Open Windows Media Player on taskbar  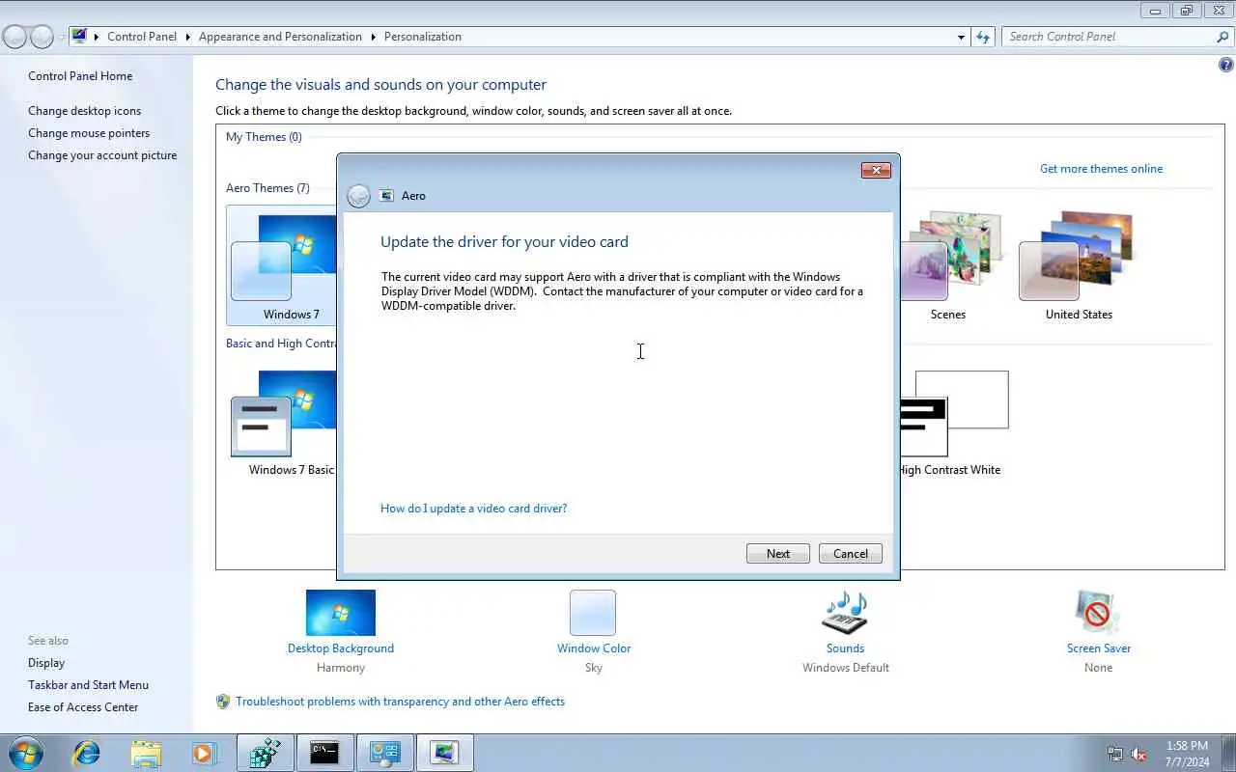[204, 753]
